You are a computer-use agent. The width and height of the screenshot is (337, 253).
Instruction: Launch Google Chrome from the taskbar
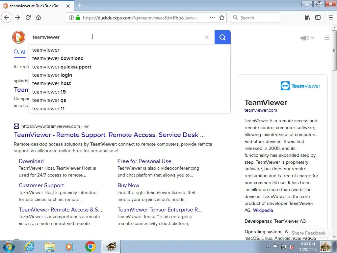pos(90,246)
